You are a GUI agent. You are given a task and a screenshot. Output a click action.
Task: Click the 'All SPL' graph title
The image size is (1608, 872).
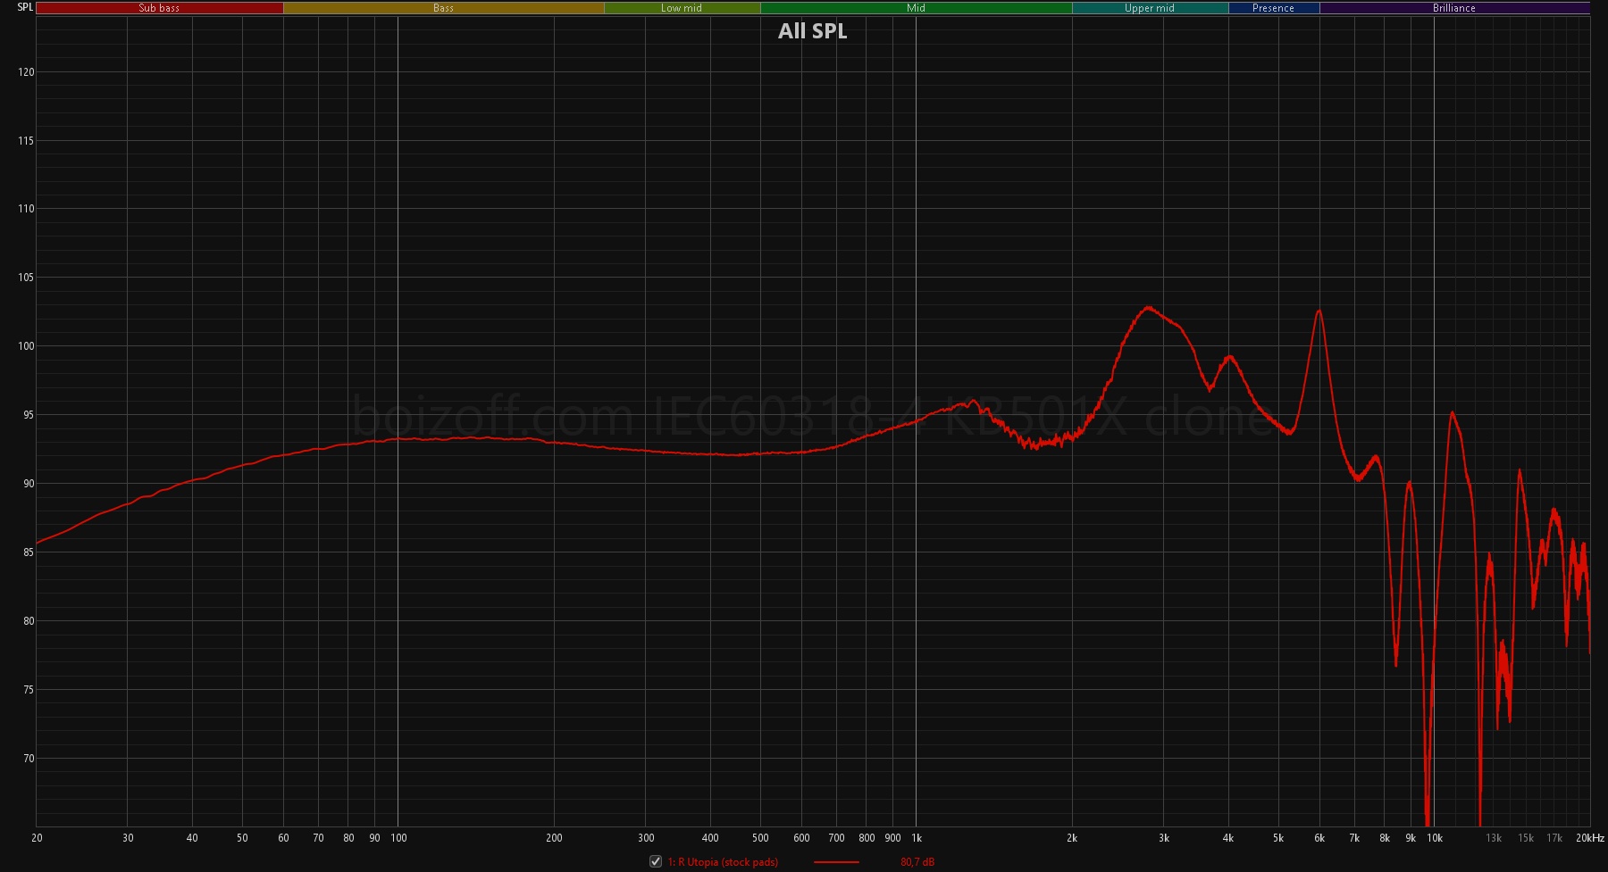812,31
